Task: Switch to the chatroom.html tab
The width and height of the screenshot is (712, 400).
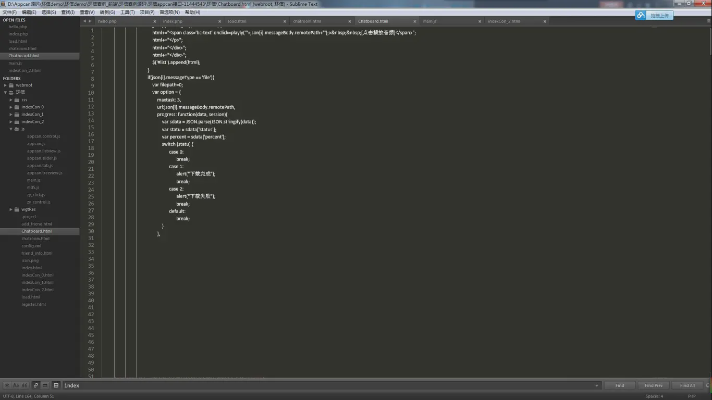Action: (x=307, y=21)
